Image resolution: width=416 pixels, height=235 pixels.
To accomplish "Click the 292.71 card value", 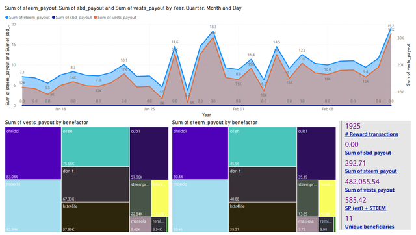I will 356,163.
